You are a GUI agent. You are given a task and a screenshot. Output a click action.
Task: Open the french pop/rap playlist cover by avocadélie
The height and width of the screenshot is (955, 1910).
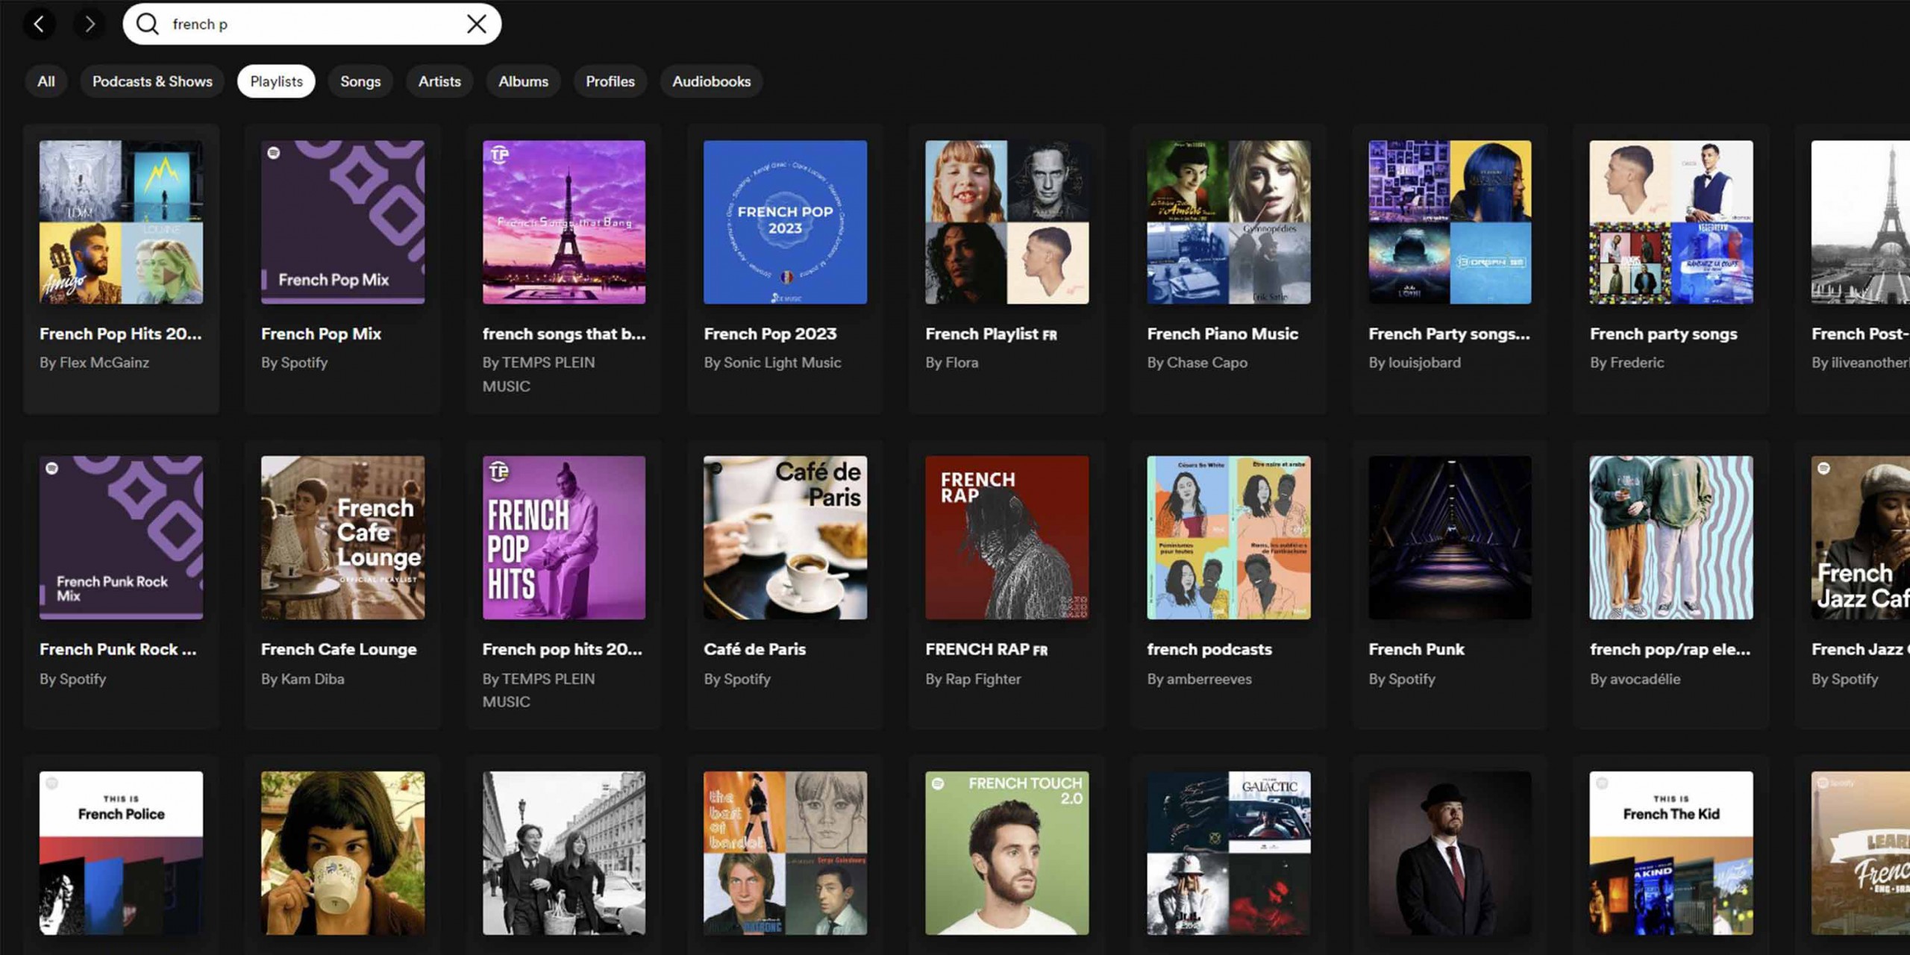tap(1671, 538)
